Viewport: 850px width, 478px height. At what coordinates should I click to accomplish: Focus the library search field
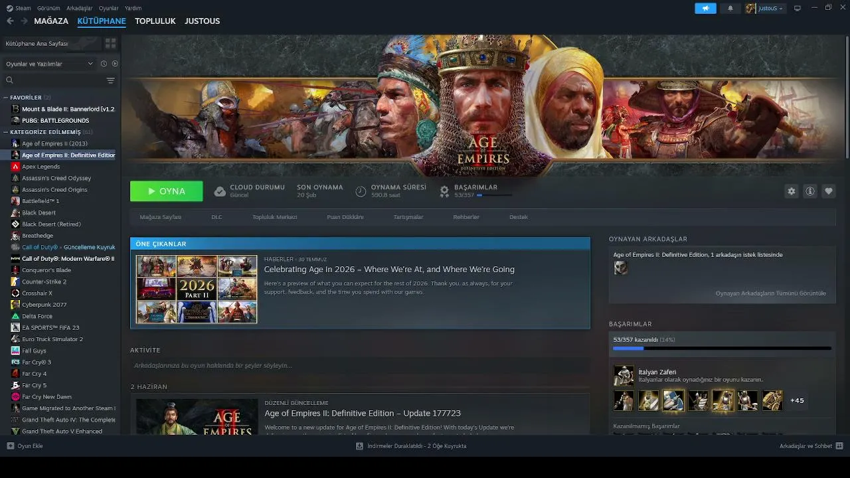click(x=56, y=80)
